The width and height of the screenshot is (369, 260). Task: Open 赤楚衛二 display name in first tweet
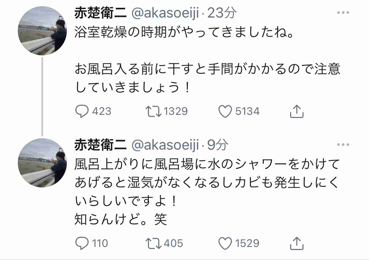(x=101, y=13)
